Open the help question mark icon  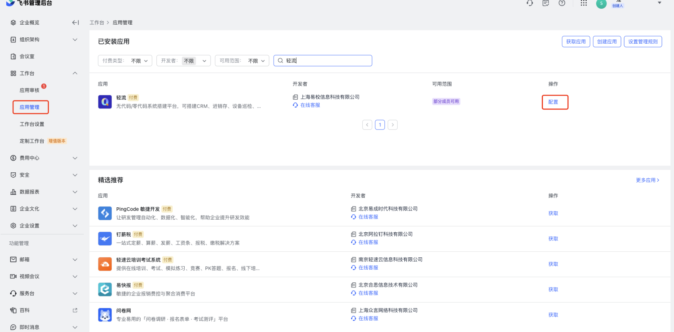pyautogui.click(x=562, y=3)
